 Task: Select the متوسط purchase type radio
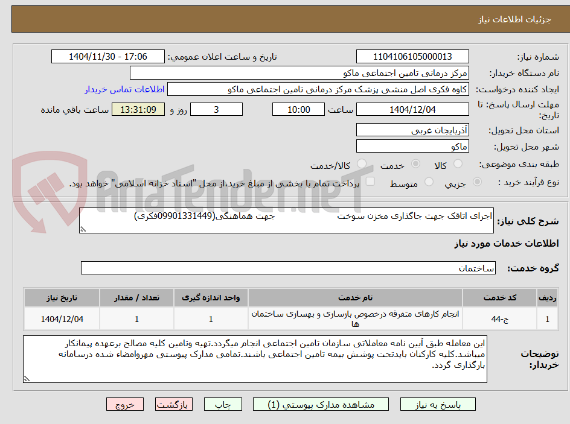[429, 182]
